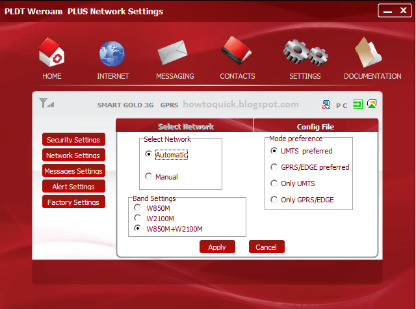Close the Weroam window
Image resolution: width=416 pixels, height=309 pixels.
(x=403, y=10)
